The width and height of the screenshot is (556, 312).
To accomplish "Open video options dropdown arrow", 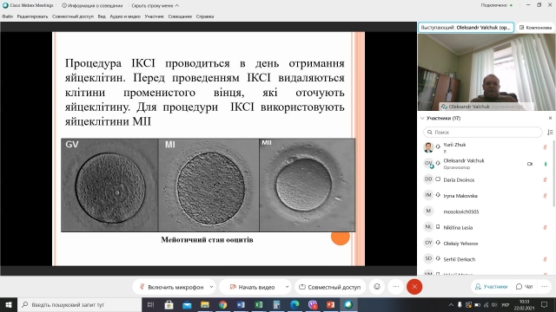I will coord(287,287).
